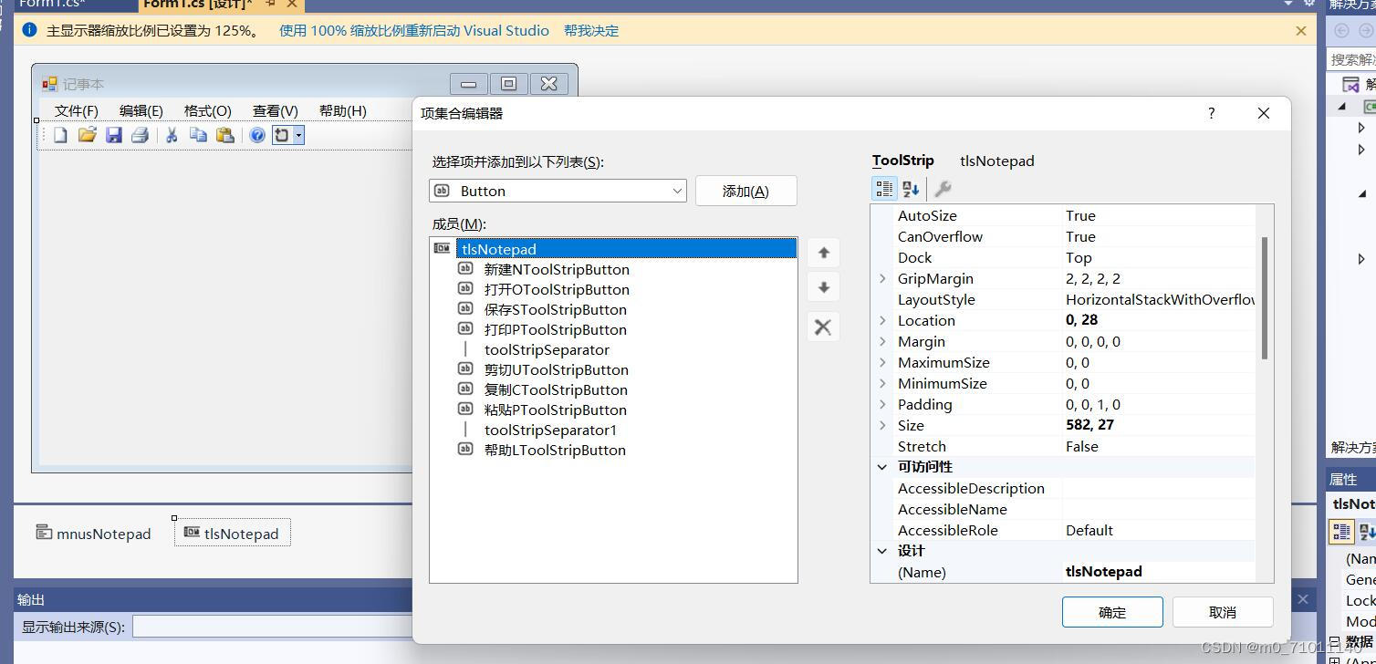This screenshot has height=664, width=1376.
Task: Click the link to restart Visual Studio at 100% scaling
Action: point(412,30)
